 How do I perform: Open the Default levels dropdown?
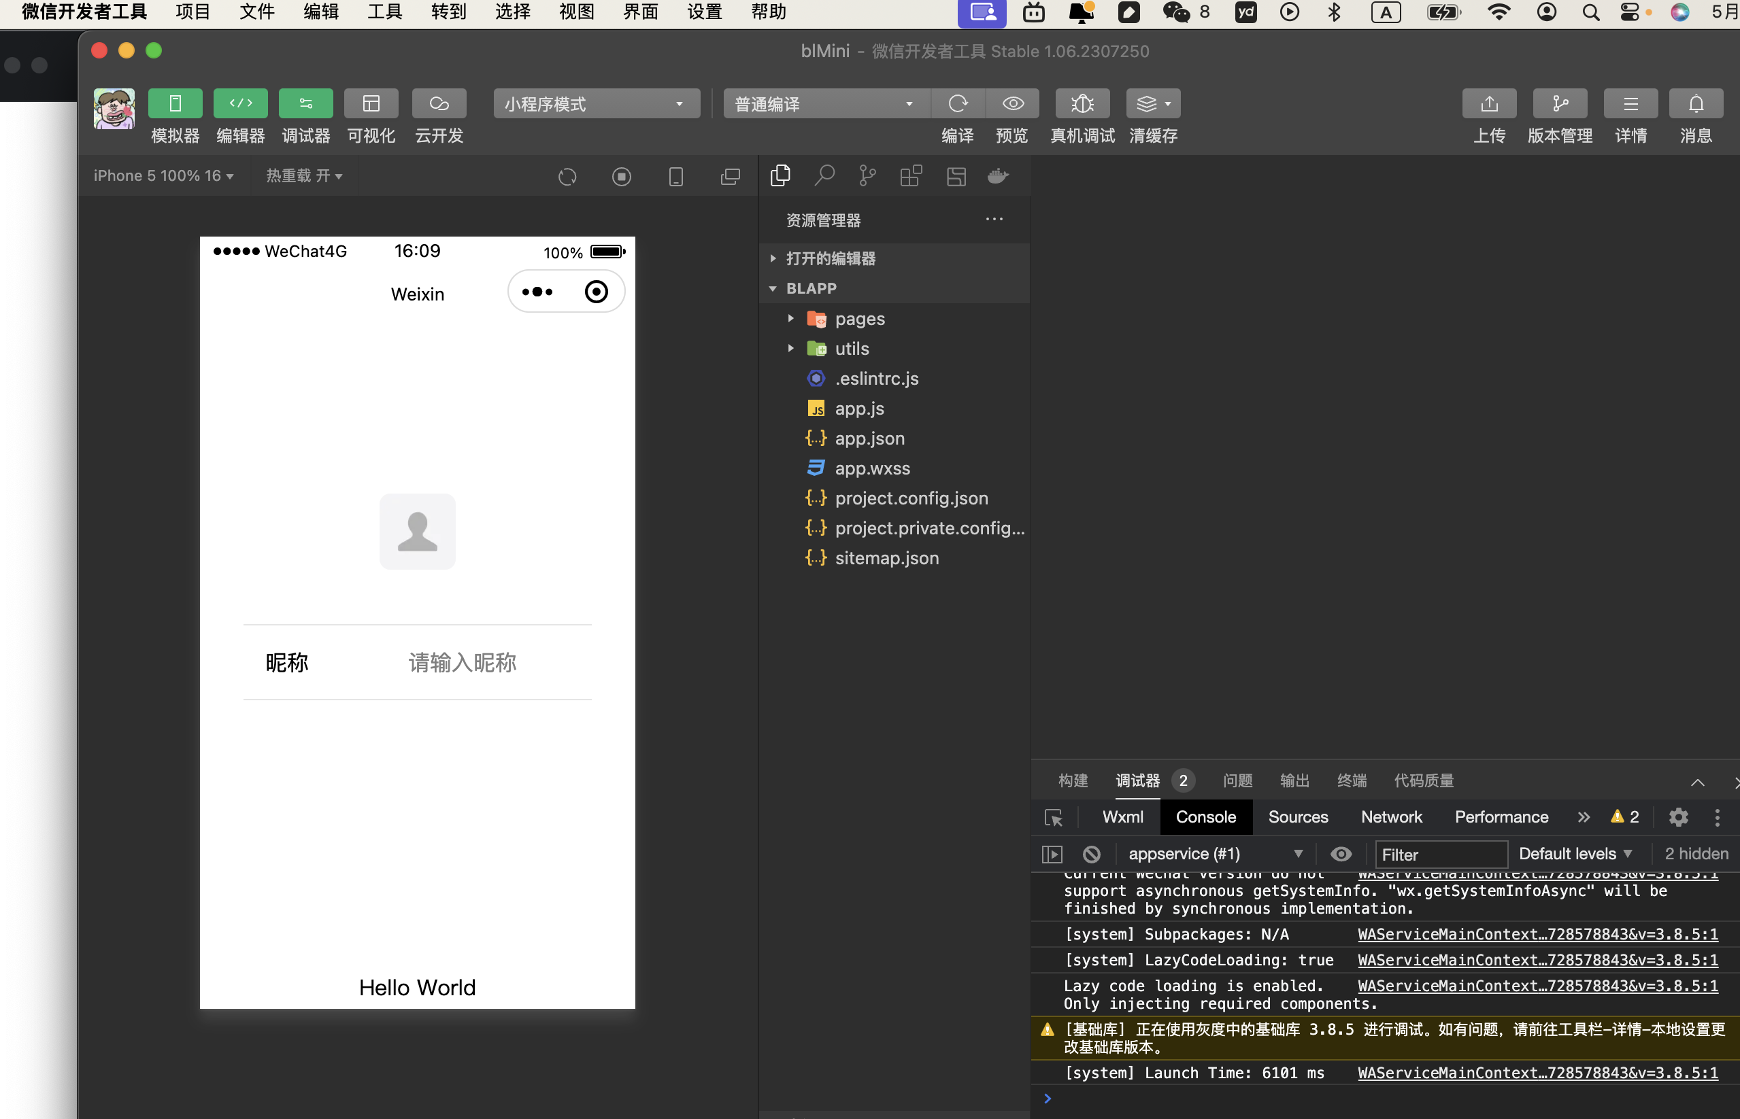pyautogui.click(x=1575, y=854)
